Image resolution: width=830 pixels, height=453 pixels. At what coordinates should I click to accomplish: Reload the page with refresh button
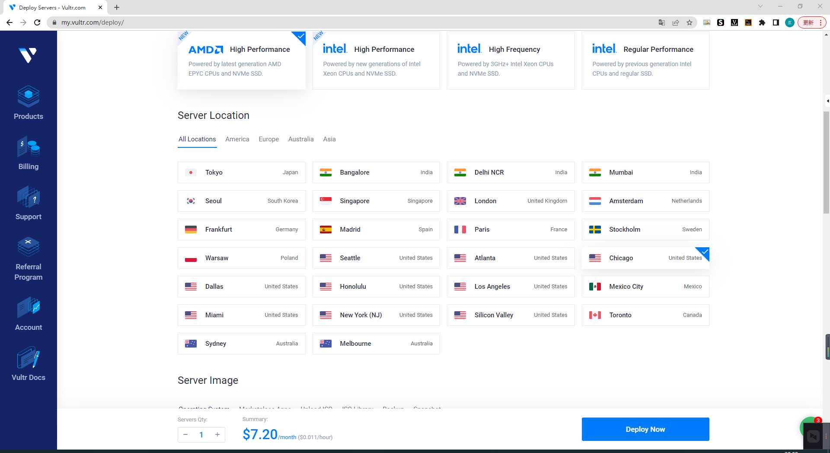tap(37, 22)
